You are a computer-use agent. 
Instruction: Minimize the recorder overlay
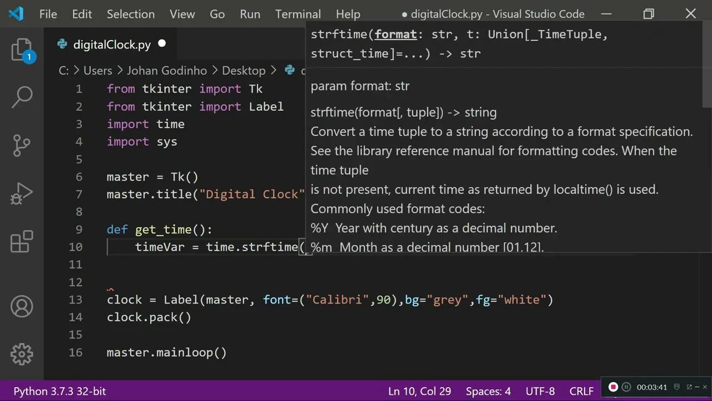click(x=697, y=387)
